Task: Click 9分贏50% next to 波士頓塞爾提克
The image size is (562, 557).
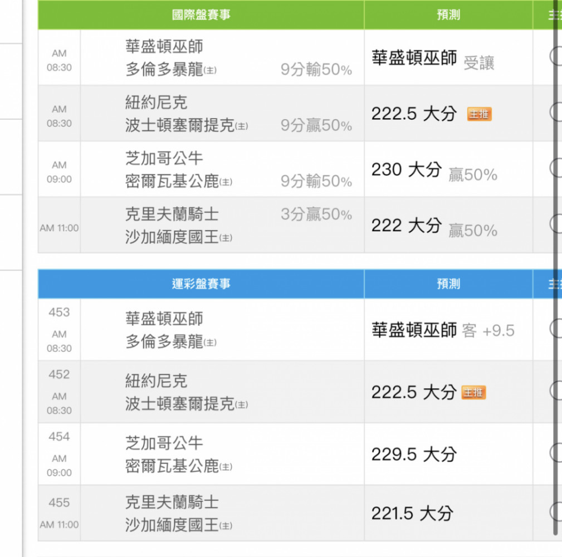Action: [316, 125]
